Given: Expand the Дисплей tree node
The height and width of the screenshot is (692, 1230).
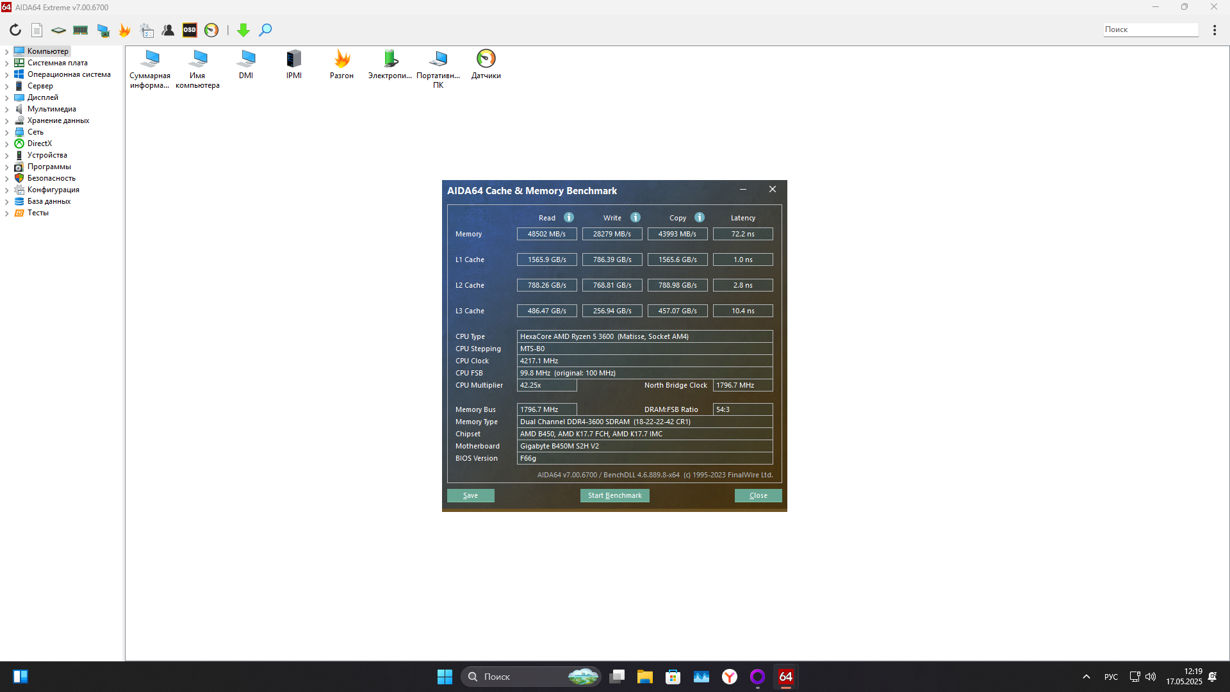Looking at the screenshot, I should [x=7, y=98].
